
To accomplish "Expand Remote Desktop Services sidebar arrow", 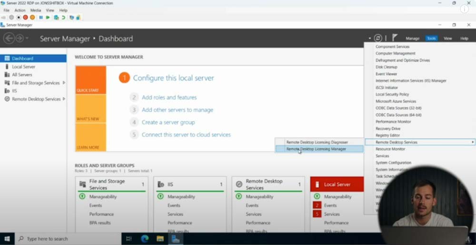I will click(x=64, y=99).
